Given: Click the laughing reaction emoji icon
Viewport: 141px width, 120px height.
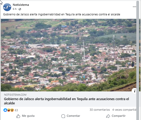Looking at the screenshot, I should 9,110.
